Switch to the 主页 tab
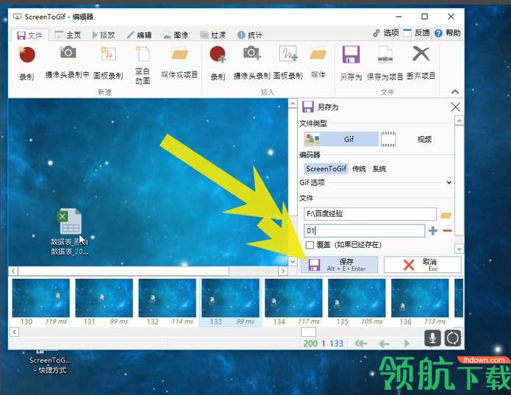This screenshot has width=511, height=395. 68,35
